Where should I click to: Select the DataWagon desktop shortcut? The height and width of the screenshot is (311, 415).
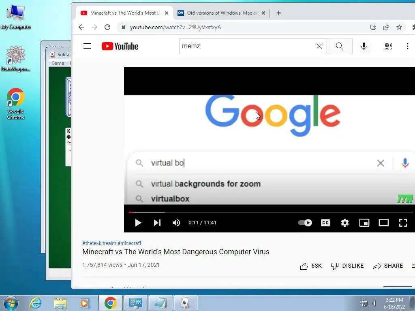(x=16, y=58)
